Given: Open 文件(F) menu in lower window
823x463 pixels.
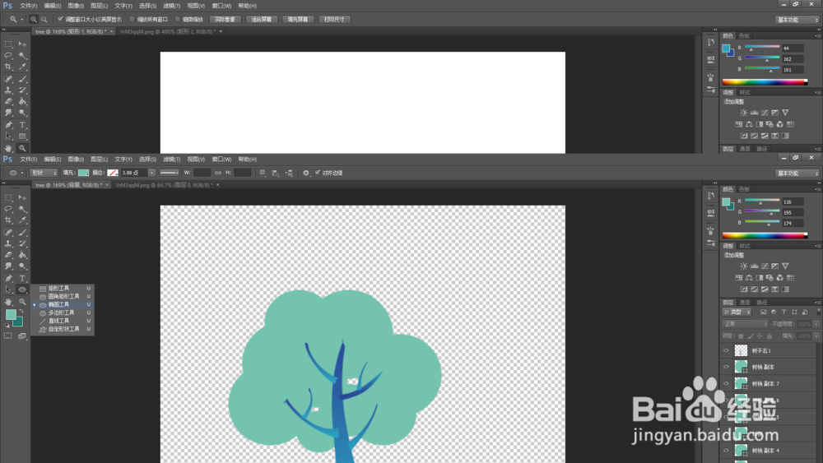Looking at the screenshot, I should [28, 160].
